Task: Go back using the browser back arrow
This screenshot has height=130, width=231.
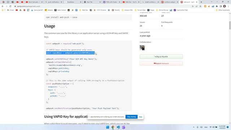Action: pyautogui.click(x=3, y=6)
